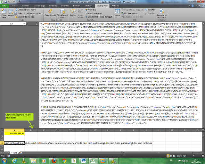Switch to Page Layout view
This screenshot has height=164, width=205.
pos(171,156)
